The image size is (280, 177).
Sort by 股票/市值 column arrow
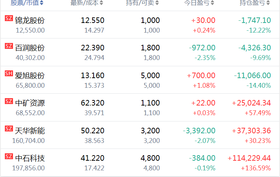tap(42, 3)
